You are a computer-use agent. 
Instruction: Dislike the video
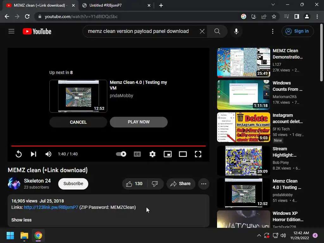(155, 184)
